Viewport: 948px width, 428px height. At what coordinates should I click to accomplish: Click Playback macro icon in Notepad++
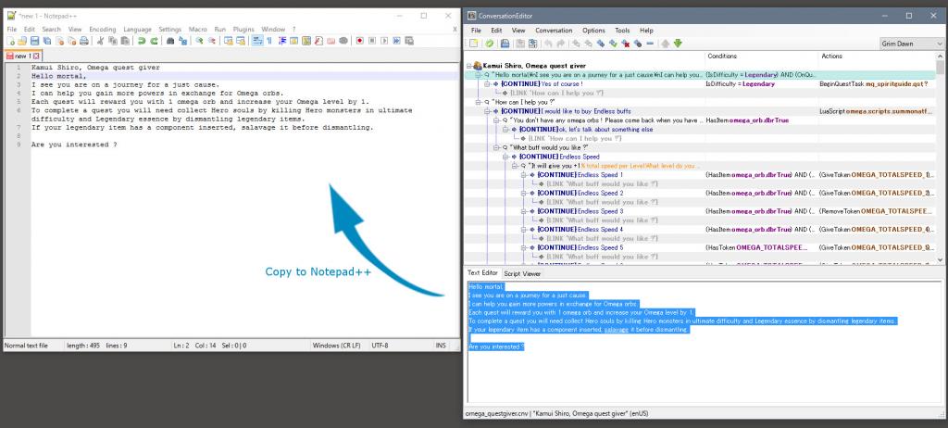(384, 41)
